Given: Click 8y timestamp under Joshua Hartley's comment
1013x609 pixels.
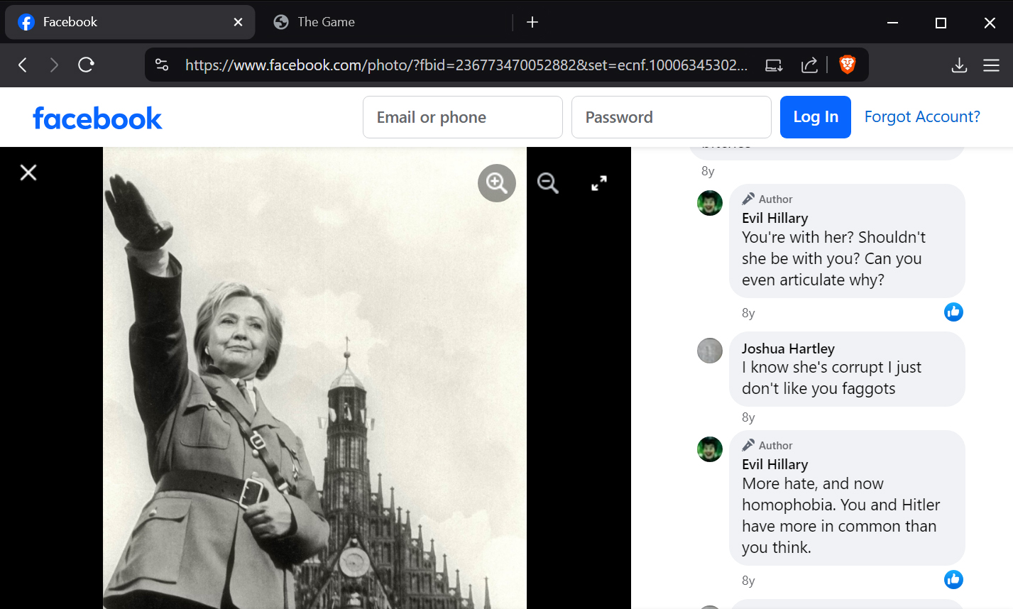Looking at the screenshot, I should click(748, 417).
